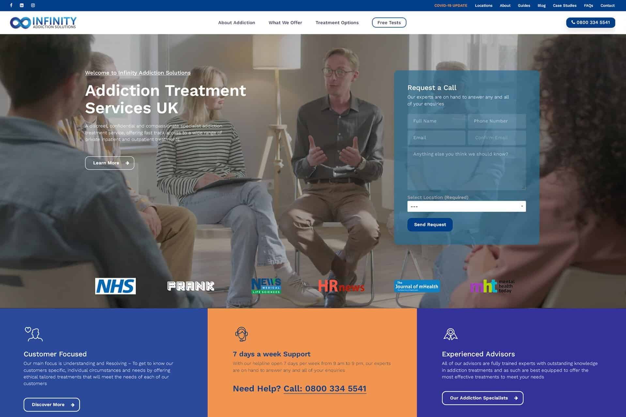Image resolution: width=626 pixels, height=417 pixels.
Task: Click the News Medical Life Sciences logo
Action: (x=266, y=286)
